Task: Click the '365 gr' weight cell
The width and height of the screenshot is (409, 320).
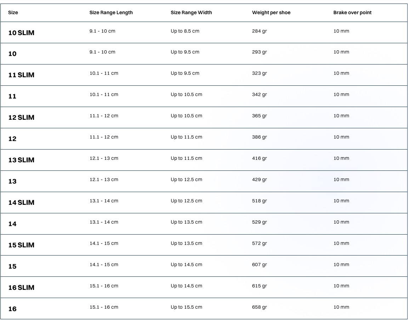Action: point(259,116)
